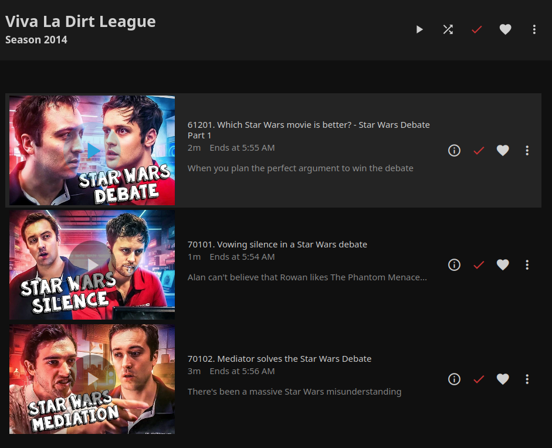The height and width of the screenshot is (448, 552).
Task: Open episode 61201 Star Wars Debate Part 1 title
Action: click(309, 130)
